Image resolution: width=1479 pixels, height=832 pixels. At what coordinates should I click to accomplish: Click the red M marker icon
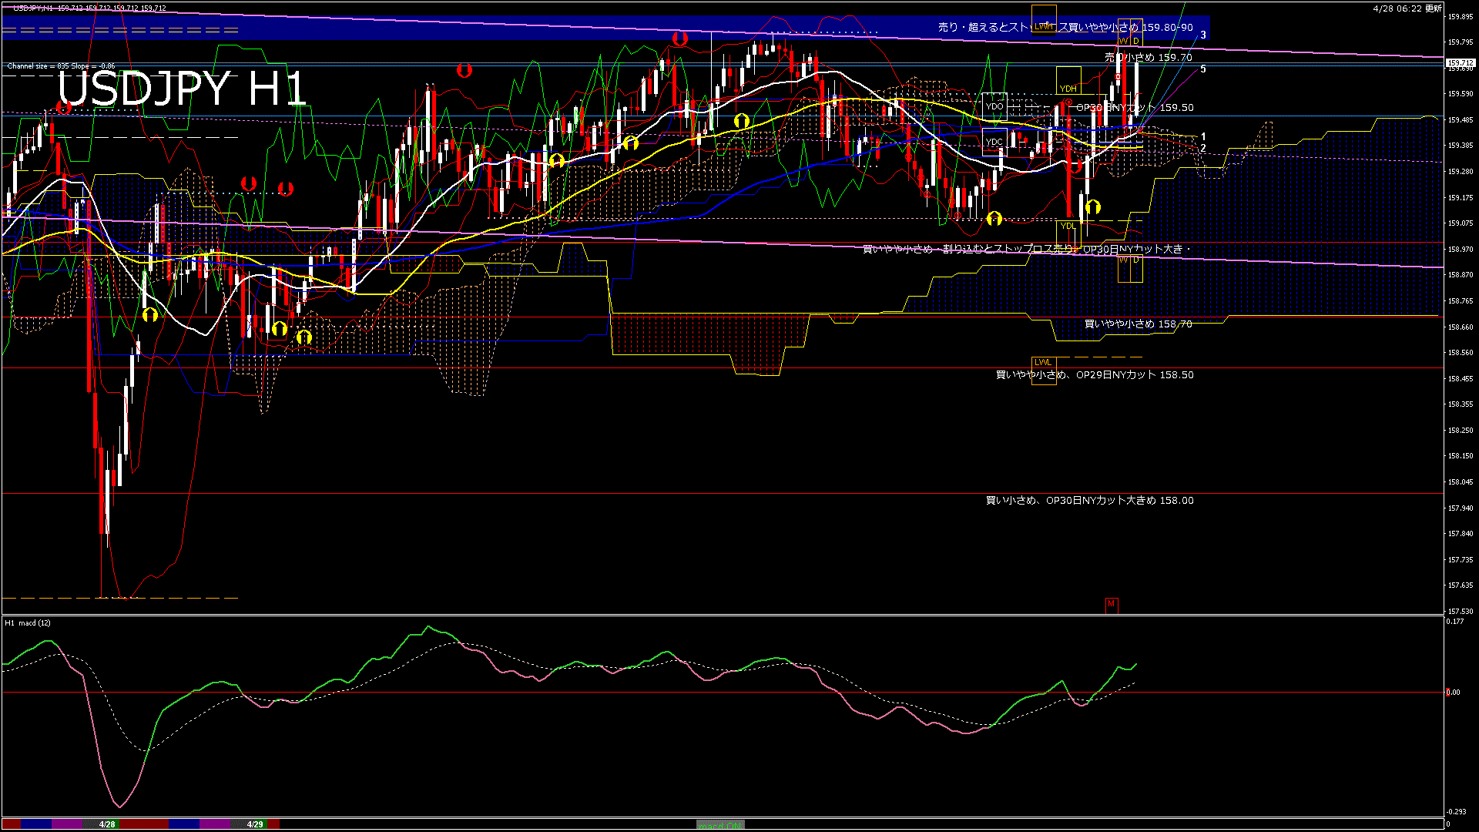tap(1111, 604)
